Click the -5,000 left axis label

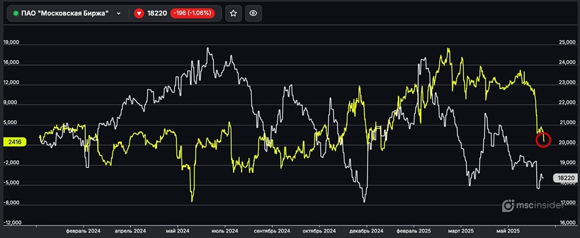(x=10, y=182)
